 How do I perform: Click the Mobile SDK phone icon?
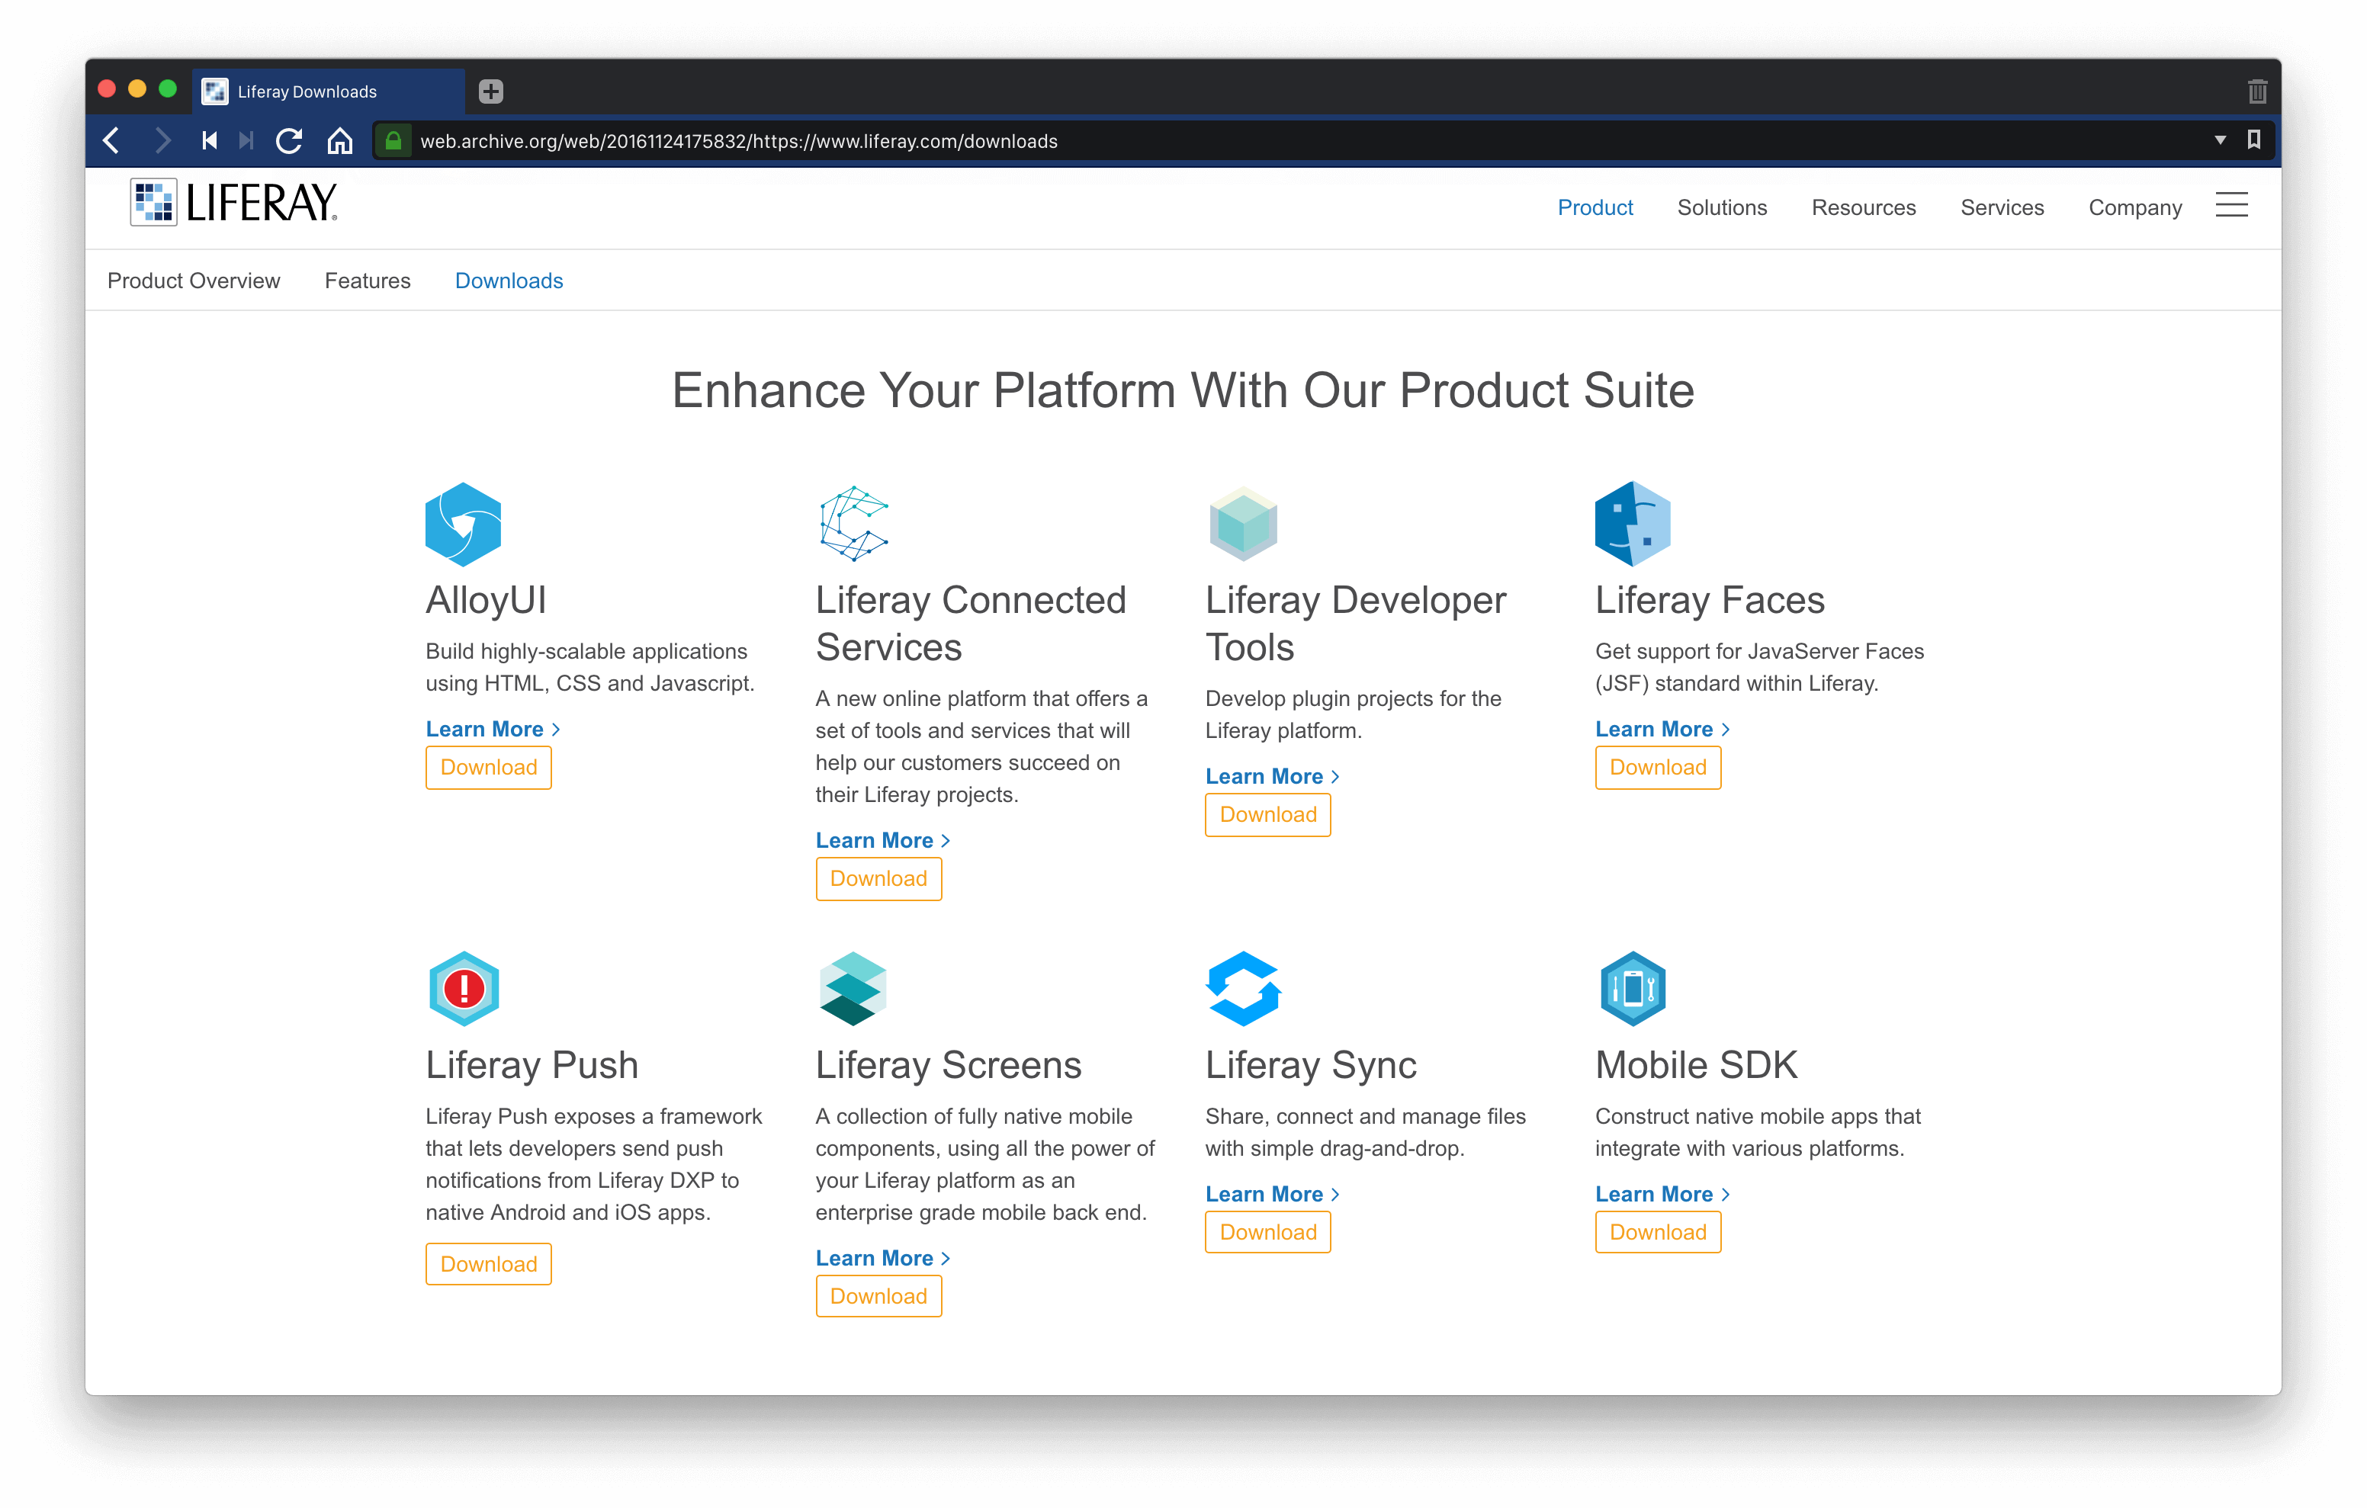click(1632, 988)
